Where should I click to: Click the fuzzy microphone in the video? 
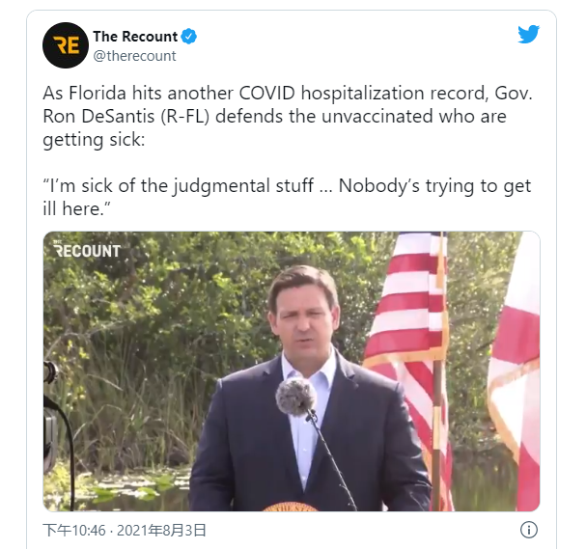[x=296, y=397]
